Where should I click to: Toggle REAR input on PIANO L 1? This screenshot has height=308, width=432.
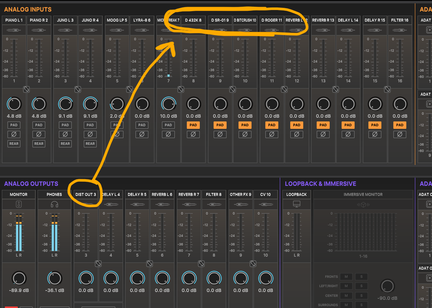click(14, 144)
